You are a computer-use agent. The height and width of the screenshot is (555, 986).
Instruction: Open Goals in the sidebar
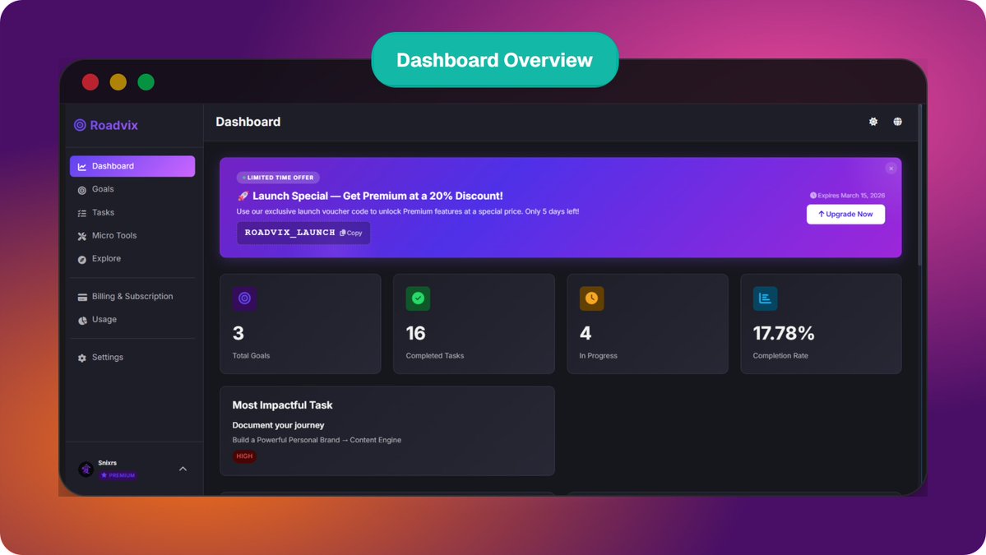pyautogui.click(x=132, y=189)
